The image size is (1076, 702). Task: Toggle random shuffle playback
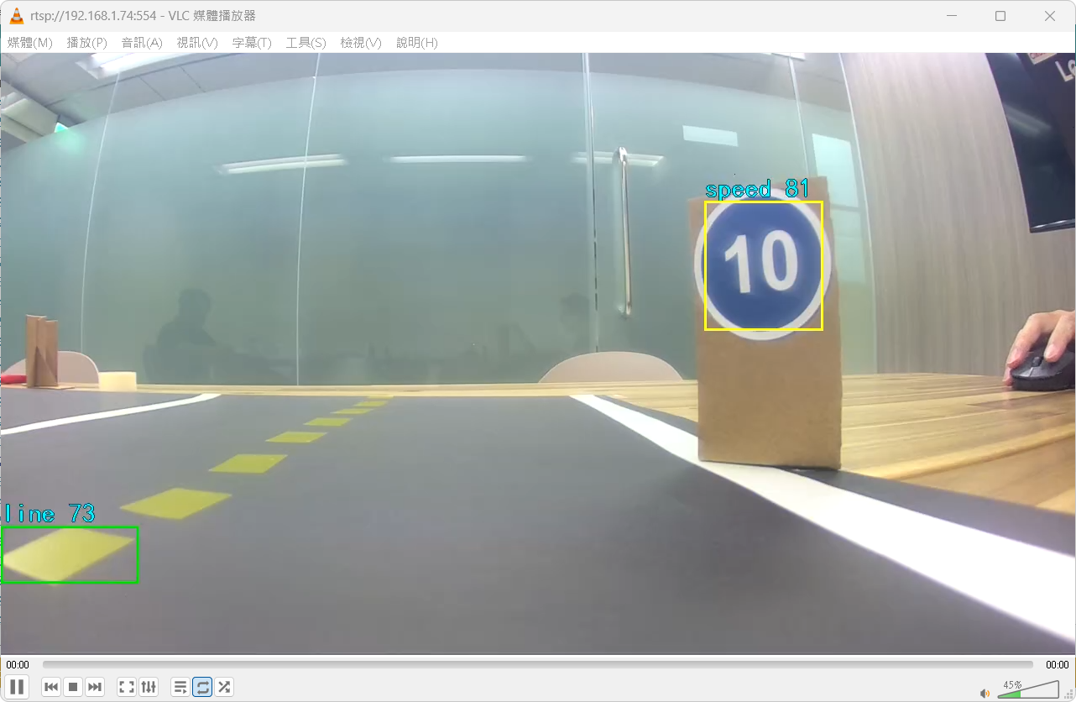click(x=224, y=687)
